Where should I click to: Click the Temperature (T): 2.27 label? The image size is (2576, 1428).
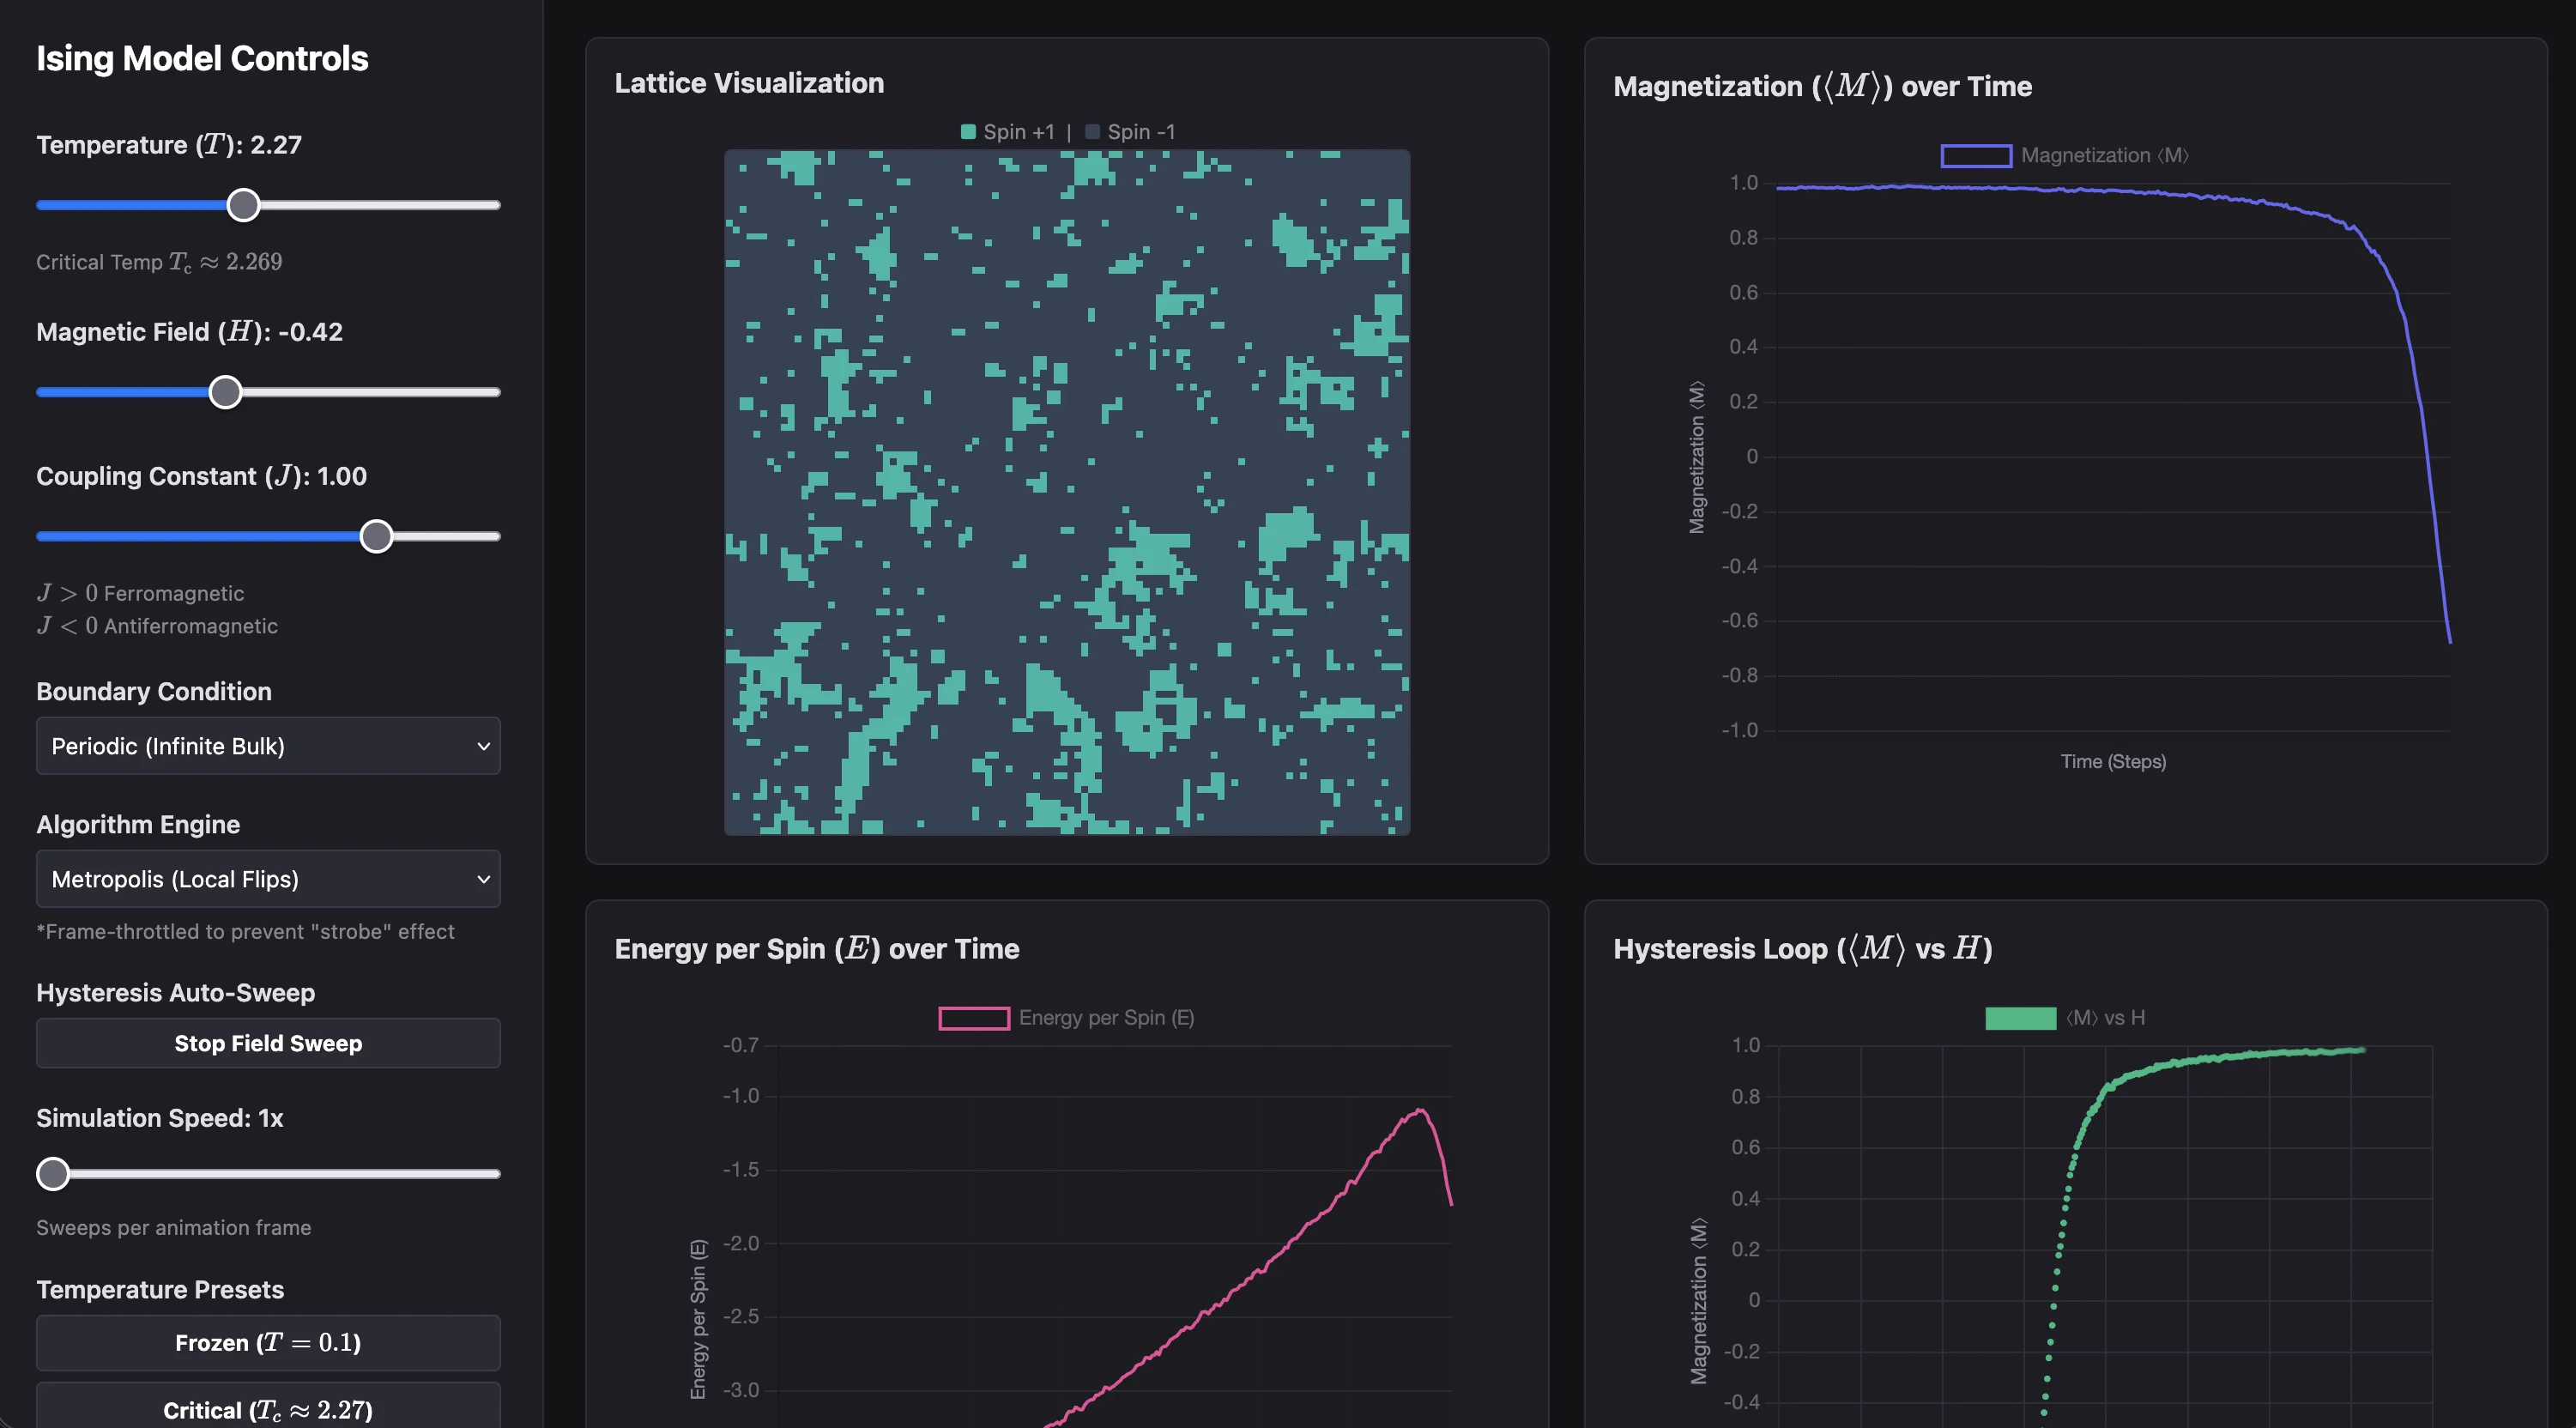(169, 145)
